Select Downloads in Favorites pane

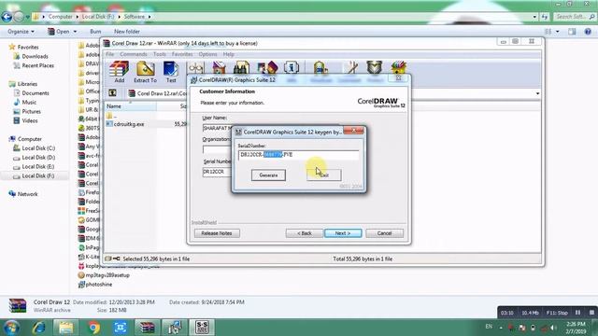click(x=35, y=56)
